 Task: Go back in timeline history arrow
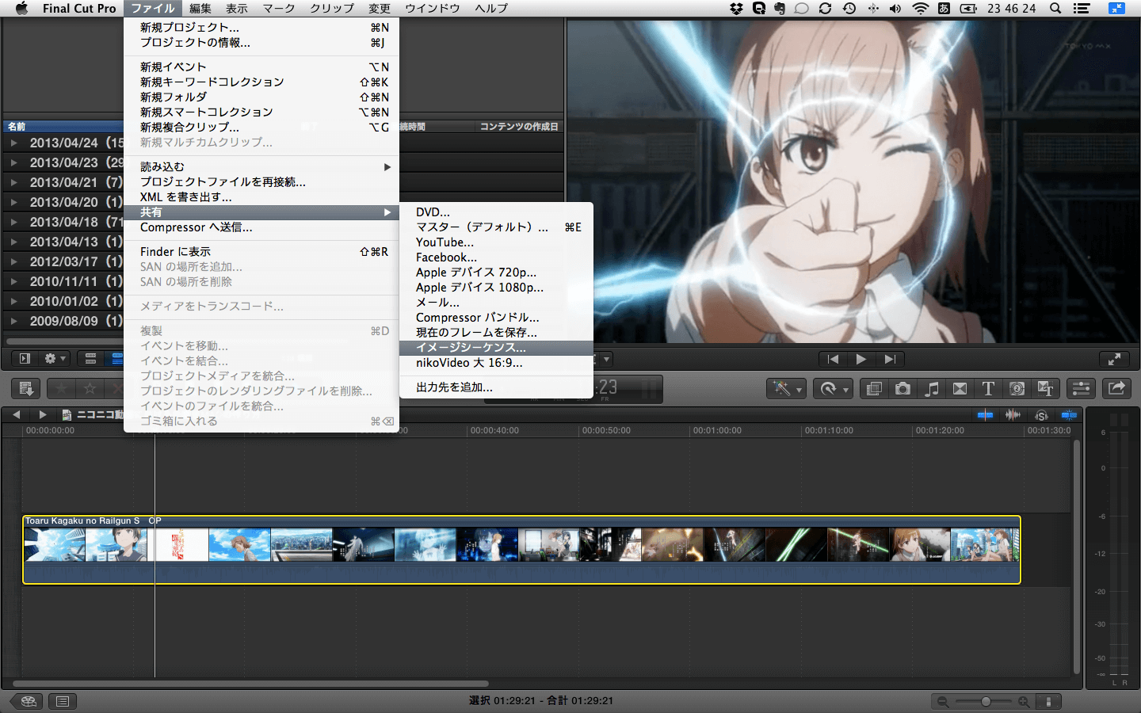[x=16, y=414]
